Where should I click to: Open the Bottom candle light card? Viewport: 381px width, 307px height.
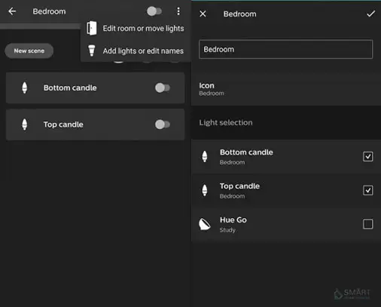pos(95,87)
